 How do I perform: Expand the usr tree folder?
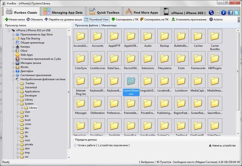(x=18, y=157)
